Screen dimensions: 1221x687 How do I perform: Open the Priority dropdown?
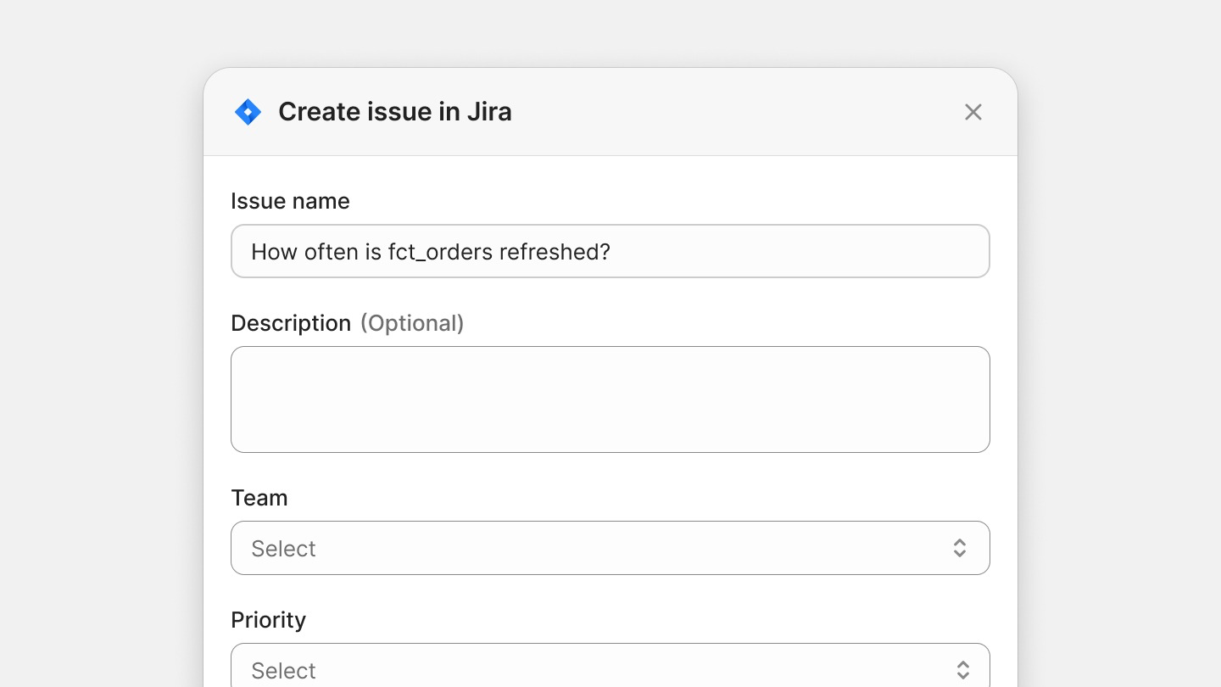click(x=610, y=668)
